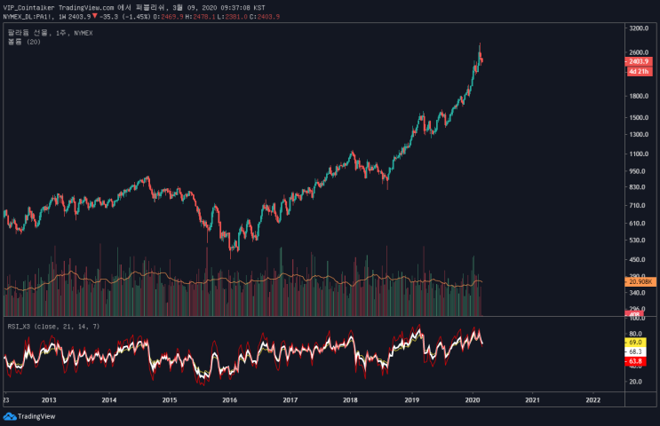
Task: Click the white 68.3 RSI value tag
Action: [x=636, y=351]
